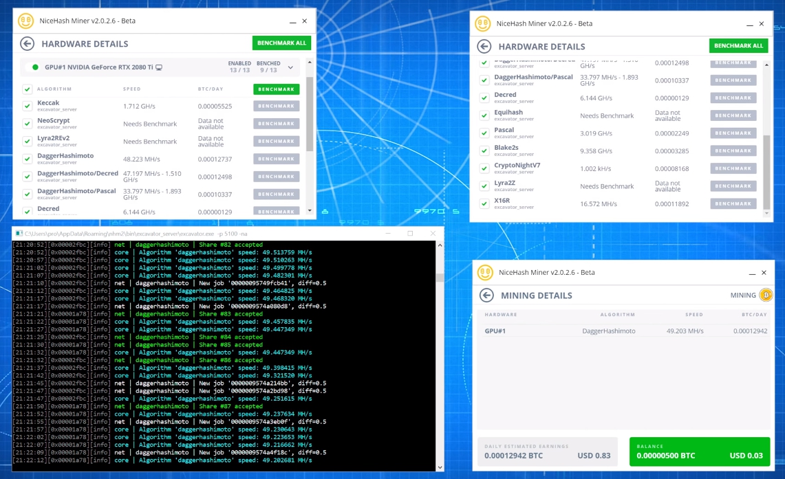This screenshot has height=479, width=785.
Task: Close the top-right NiceHash Miner window
Action: tap(762, 23)
